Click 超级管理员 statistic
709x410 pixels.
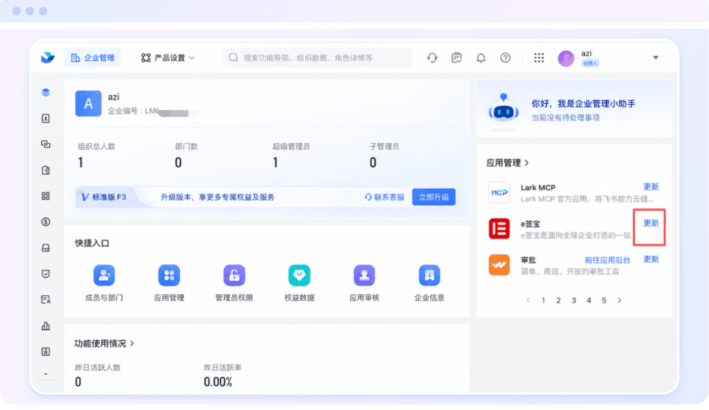[291, 155]
